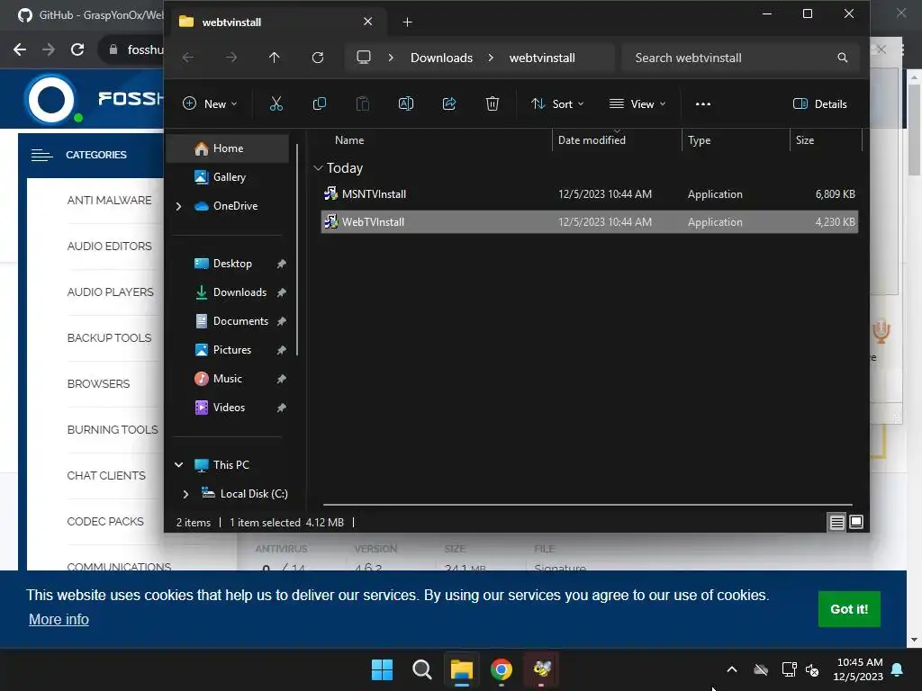
Task: Click the notification bell icon
Action: (x=898, y=669)
